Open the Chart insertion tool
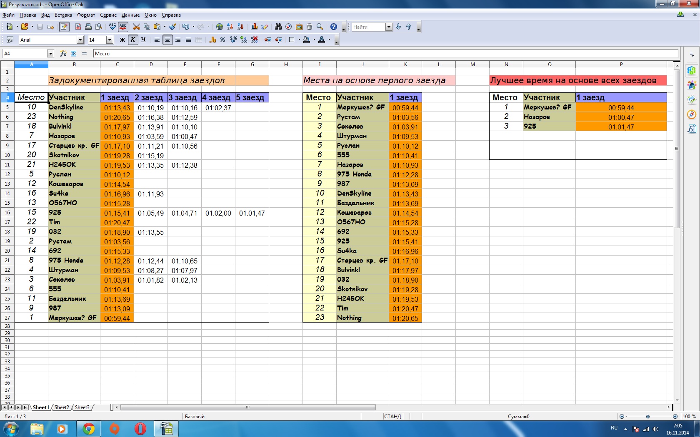This screenshot has height=437, width=700. tap(254, 27)
